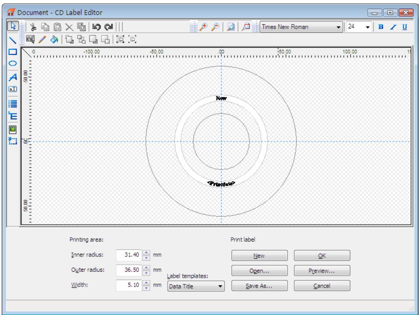The width and height of the screenshot is (419, 315).
Task: Click the OK button
Action: (322, 256)
